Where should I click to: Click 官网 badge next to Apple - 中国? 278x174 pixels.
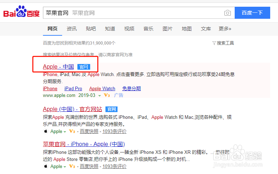coord(84,67)
